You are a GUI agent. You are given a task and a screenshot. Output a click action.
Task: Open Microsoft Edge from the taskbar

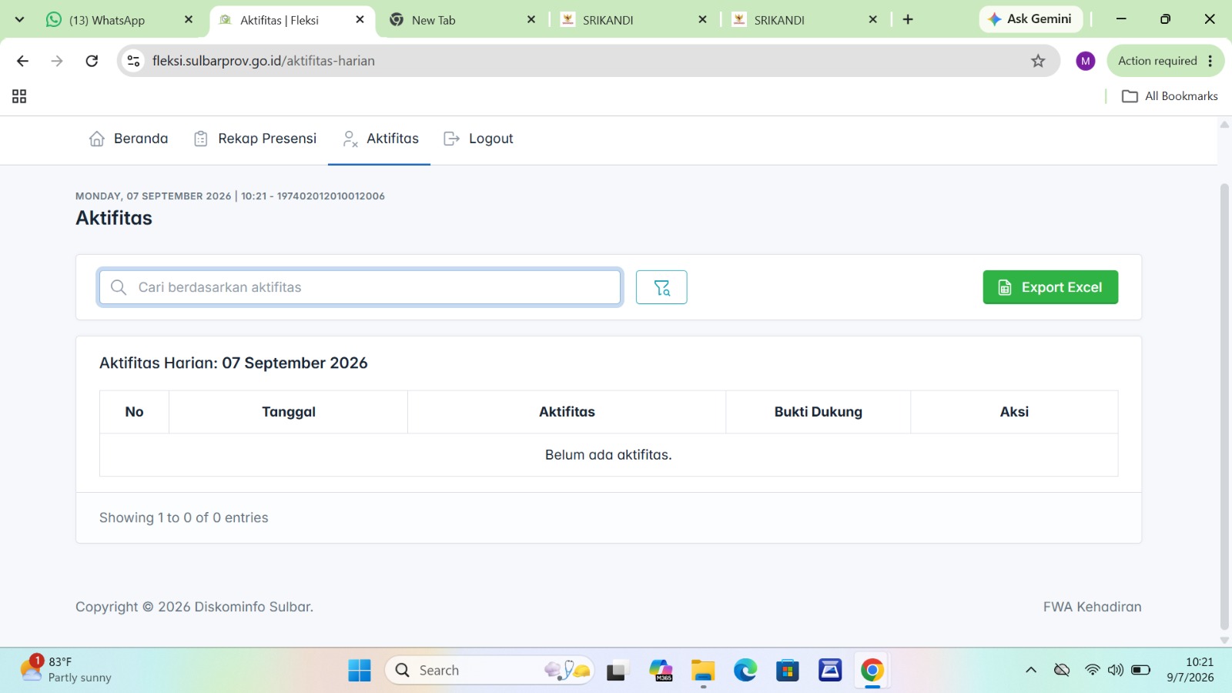pos(745,671)
